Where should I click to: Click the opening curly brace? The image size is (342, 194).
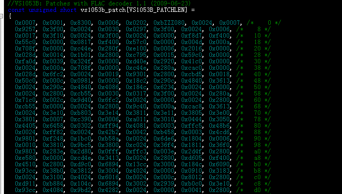click(x=10, y=16)
